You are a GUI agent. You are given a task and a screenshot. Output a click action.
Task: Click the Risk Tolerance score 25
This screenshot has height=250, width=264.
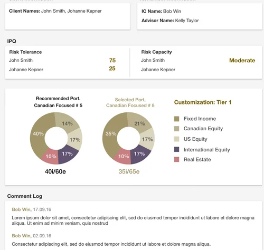(x=112, y=69)
